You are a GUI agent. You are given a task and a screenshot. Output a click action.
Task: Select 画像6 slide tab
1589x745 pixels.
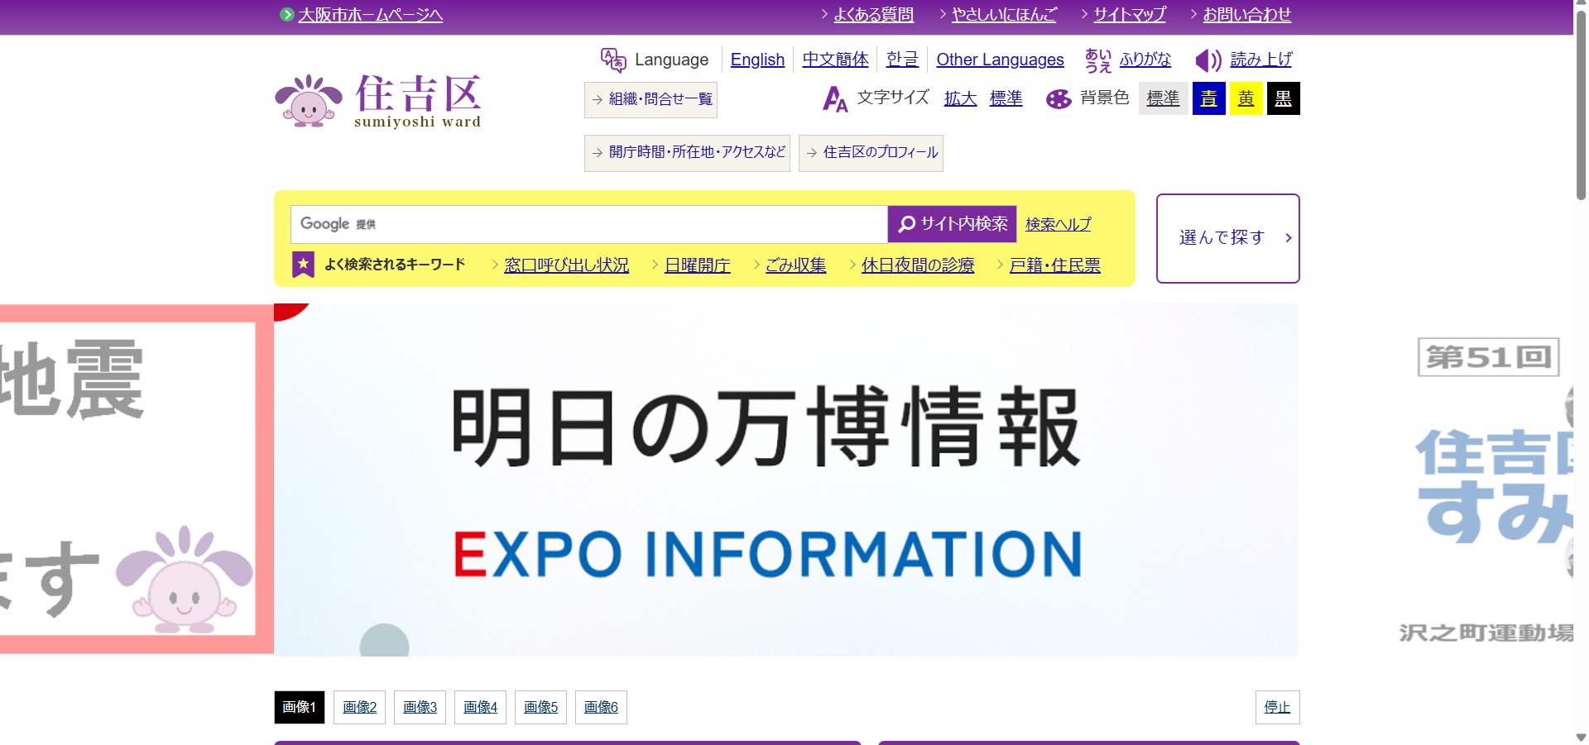click(601, 707)
